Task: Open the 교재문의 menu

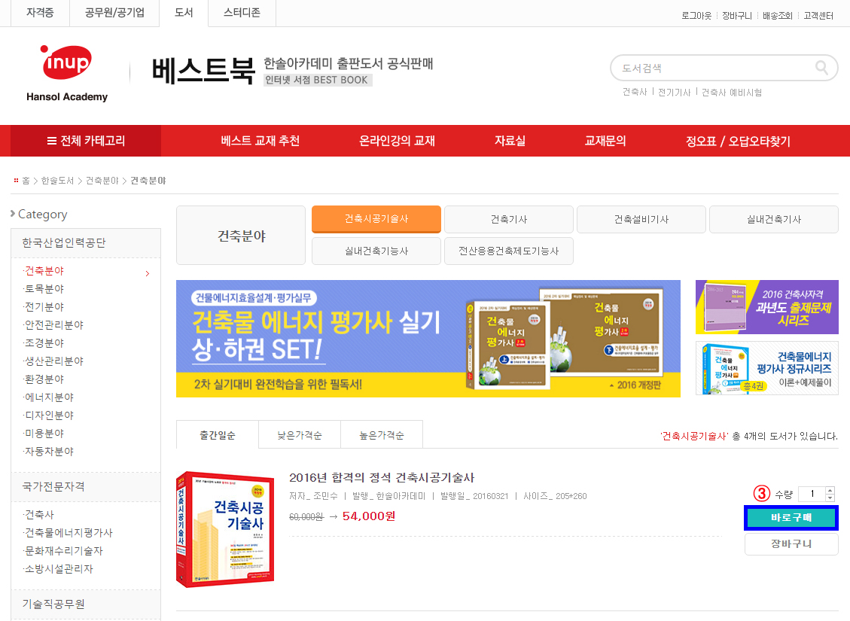Action: [605, 141]
